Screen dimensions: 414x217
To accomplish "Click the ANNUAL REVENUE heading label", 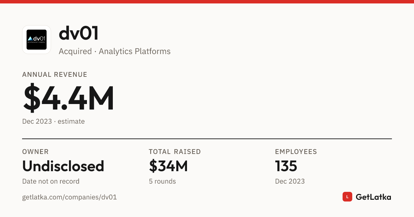I will point(55,74).
